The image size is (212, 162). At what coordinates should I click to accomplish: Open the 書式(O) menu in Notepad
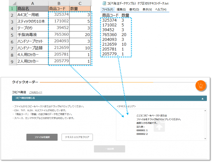(133, 9)
